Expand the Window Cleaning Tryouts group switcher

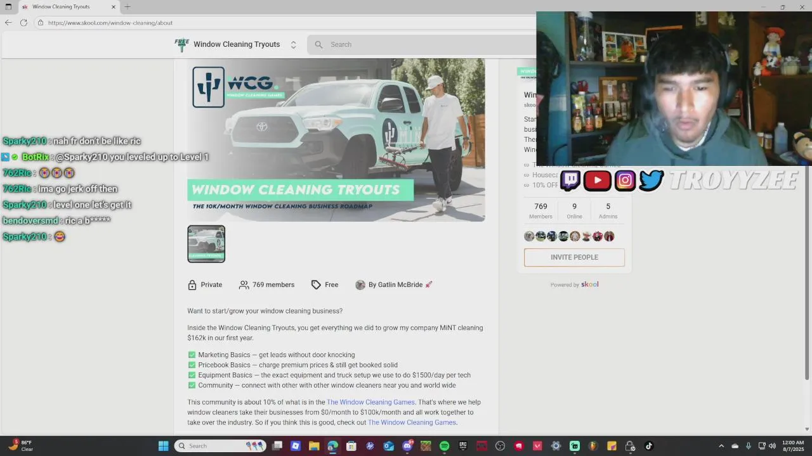click(x=293, y=44)
